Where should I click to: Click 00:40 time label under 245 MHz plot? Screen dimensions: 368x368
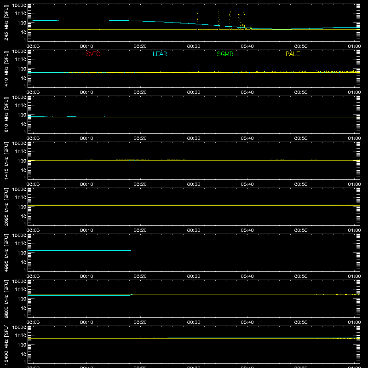click(247, 46)
